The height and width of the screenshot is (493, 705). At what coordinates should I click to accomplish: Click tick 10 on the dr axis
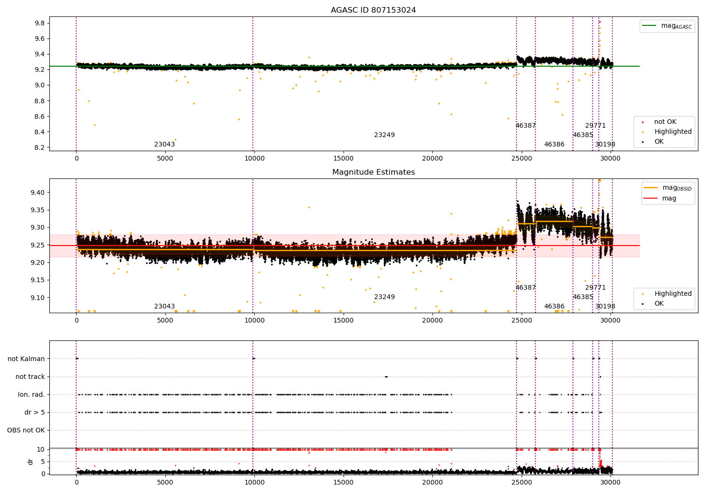[x=41, y=450]
